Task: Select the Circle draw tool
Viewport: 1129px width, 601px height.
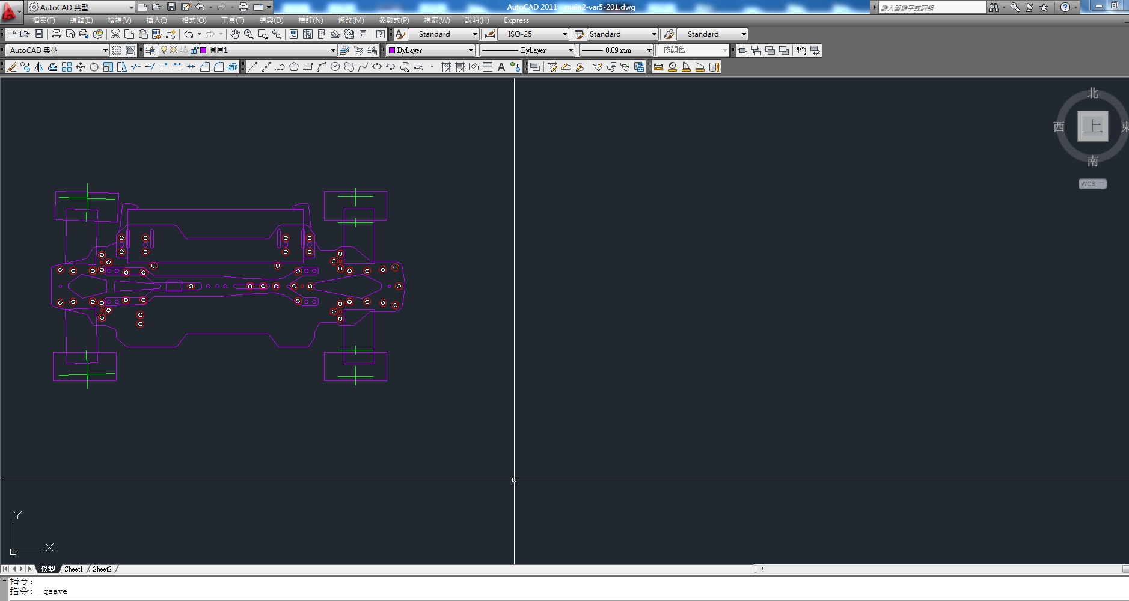Action: point(335,67)
